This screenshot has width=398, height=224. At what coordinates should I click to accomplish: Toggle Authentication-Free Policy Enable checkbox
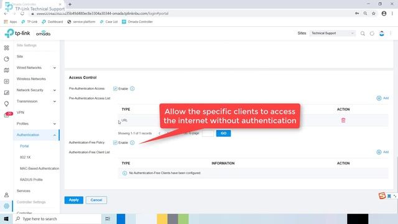coord(115,142)
